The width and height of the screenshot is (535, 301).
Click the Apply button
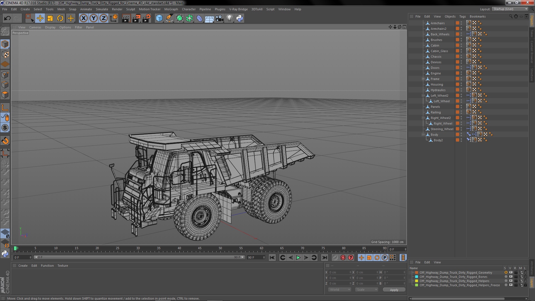[x=394, y=290]
